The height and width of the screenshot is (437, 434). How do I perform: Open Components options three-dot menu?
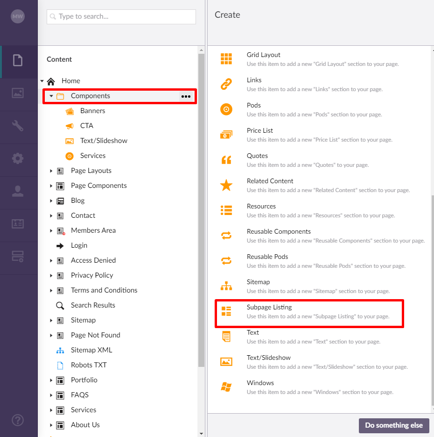click(x=186, y=96)
